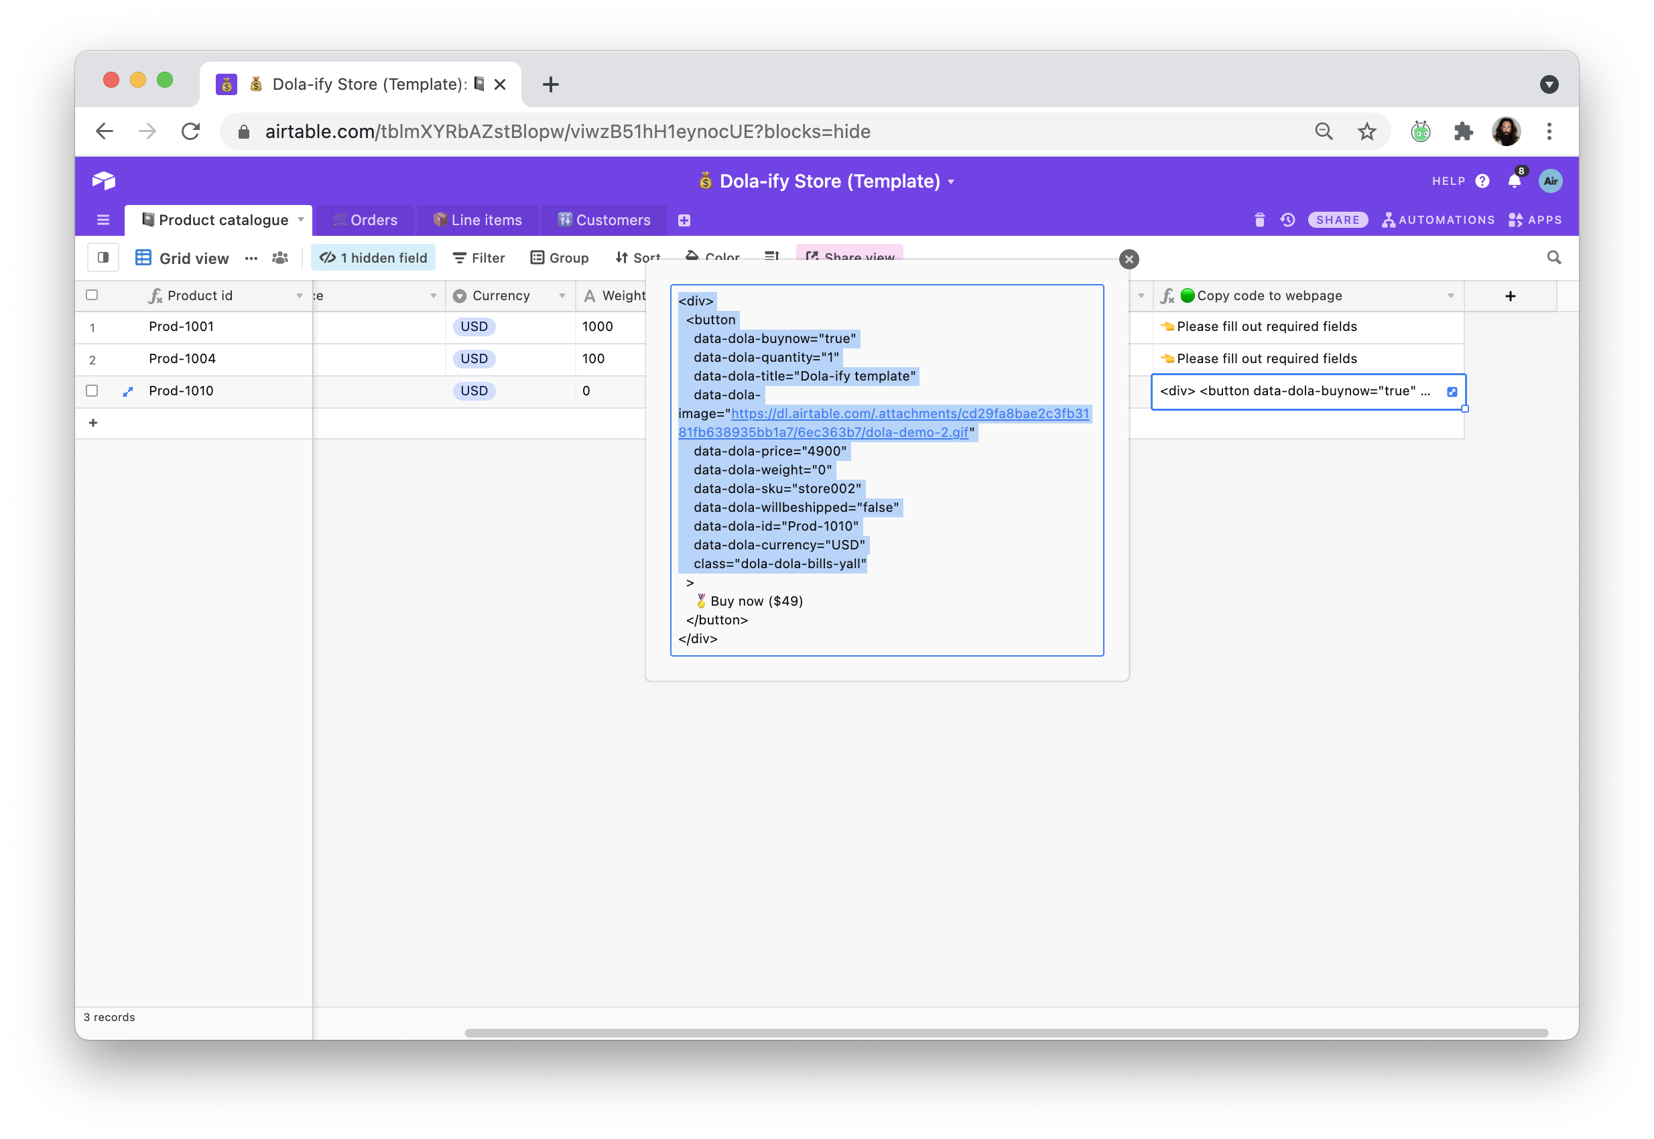This screenshot has width=1654, height=1139.
Task: Open Chrome three-dot menu
Action: click(1548, 131)
